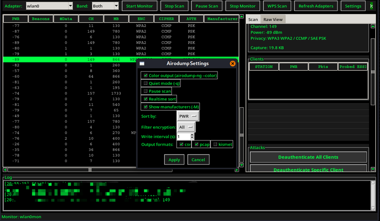Click the Start Monitor button
Screen dimensions: 380x221
tap(139, 6)
